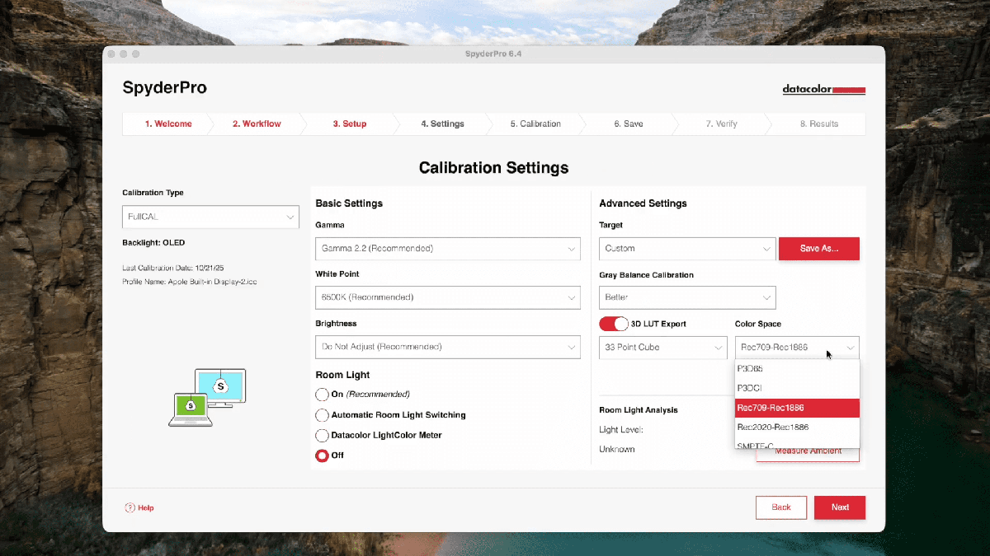Image resolution: width=990 pixels, height=556 pixels.
Task: Select the Room Light Off radio button
Action: (322, 456)
